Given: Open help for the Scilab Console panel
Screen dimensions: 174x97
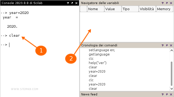Looking at the screenshot, I should tap(68, 3).
